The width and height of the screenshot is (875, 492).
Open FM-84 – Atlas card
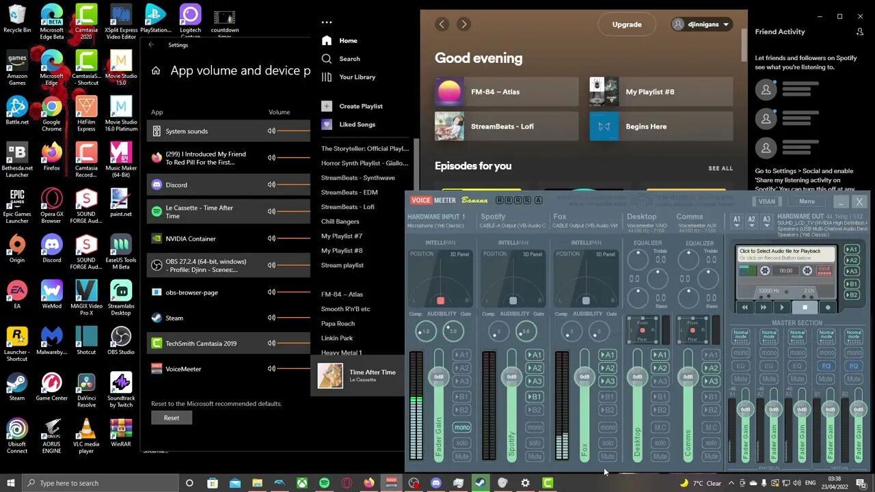pyautogui.click(x=507, y=92)
